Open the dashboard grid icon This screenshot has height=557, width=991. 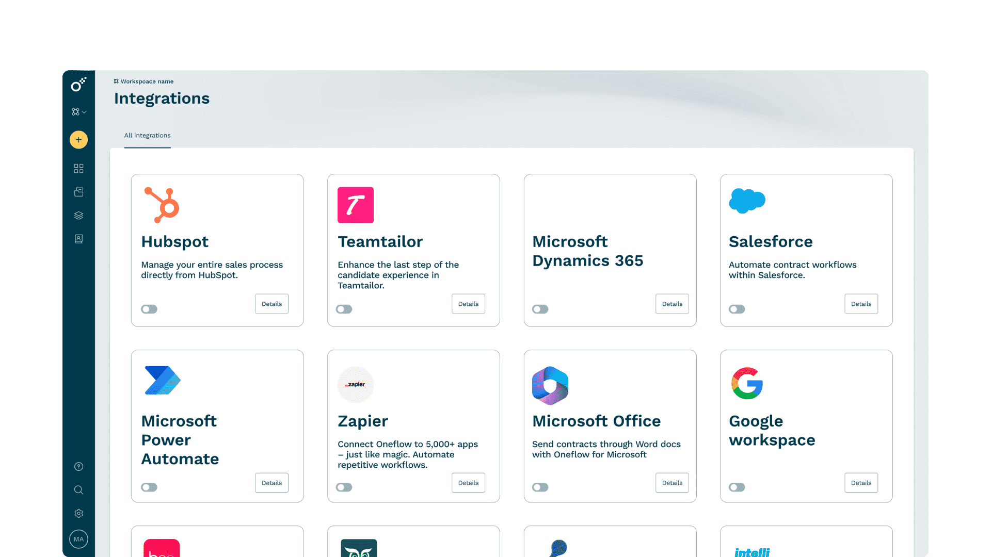(x=78, y=169)
